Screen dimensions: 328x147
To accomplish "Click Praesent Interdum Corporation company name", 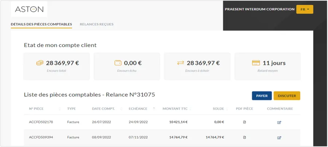I will click(x=259, y=9).
